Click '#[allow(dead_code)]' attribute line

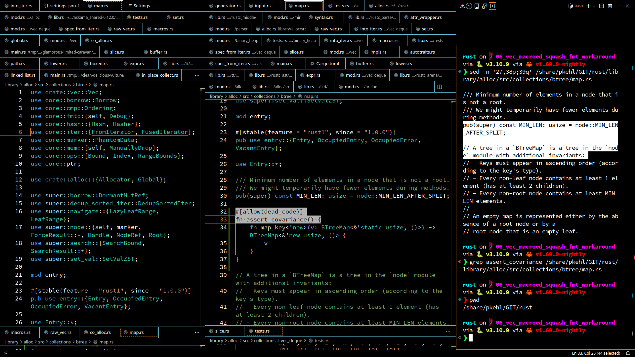(269, 212)
